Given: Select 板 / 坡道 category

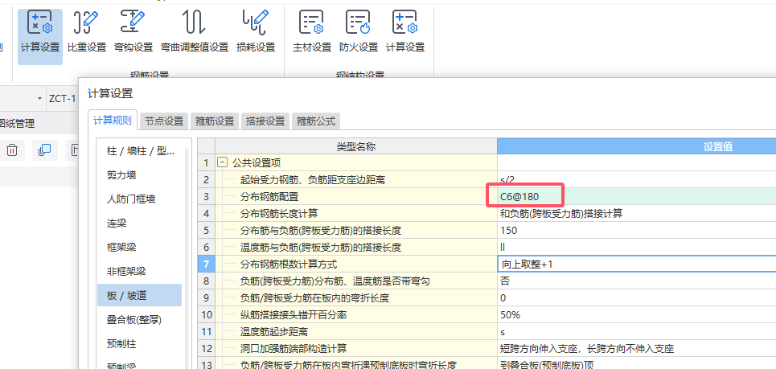Looking at the screenshot, I should (x=140, y=295).
